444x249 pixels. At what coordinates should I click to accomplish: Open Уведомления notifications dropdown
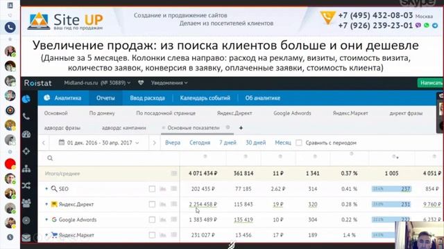[169, 83]
